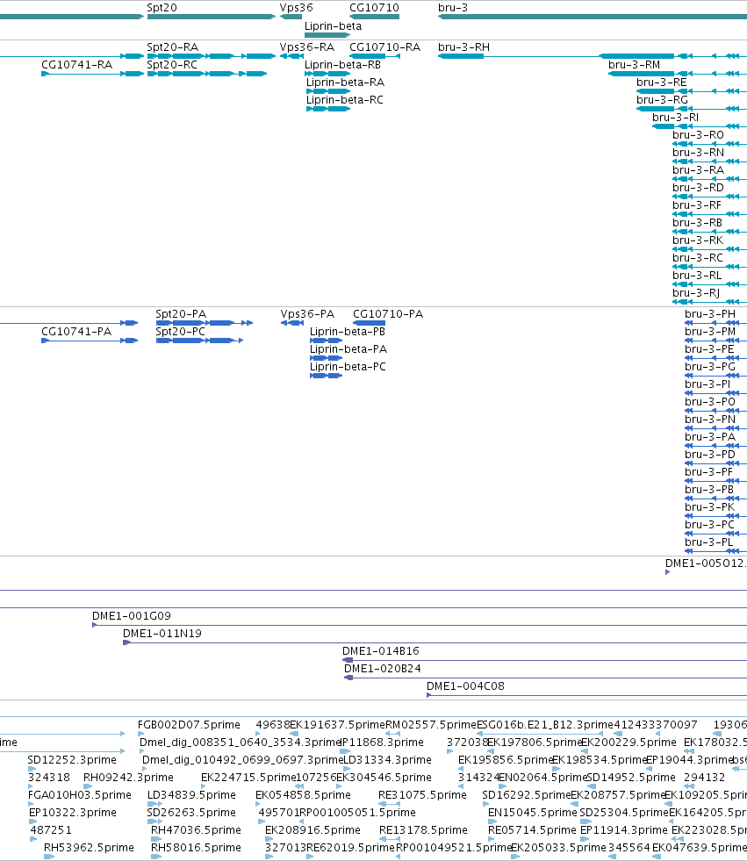This screenshot has height=861, width=747.
Task: Select EST LD34839.5prime
Action: 154,804
